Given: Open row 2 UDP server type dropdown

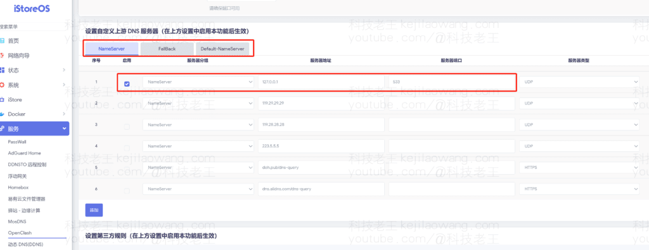Looking at the screenshot, I should pos(579,103).
